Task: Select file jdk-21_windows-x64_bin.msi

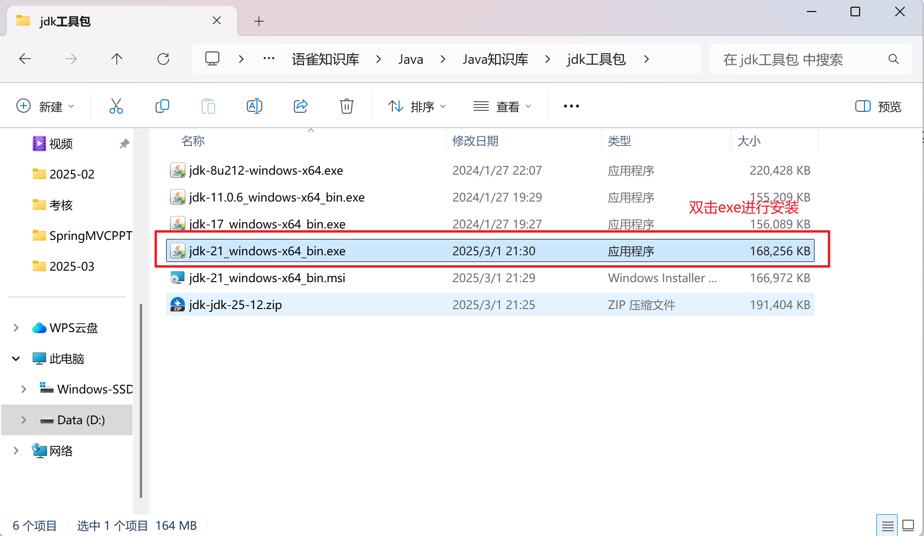Action: (490, 278)
